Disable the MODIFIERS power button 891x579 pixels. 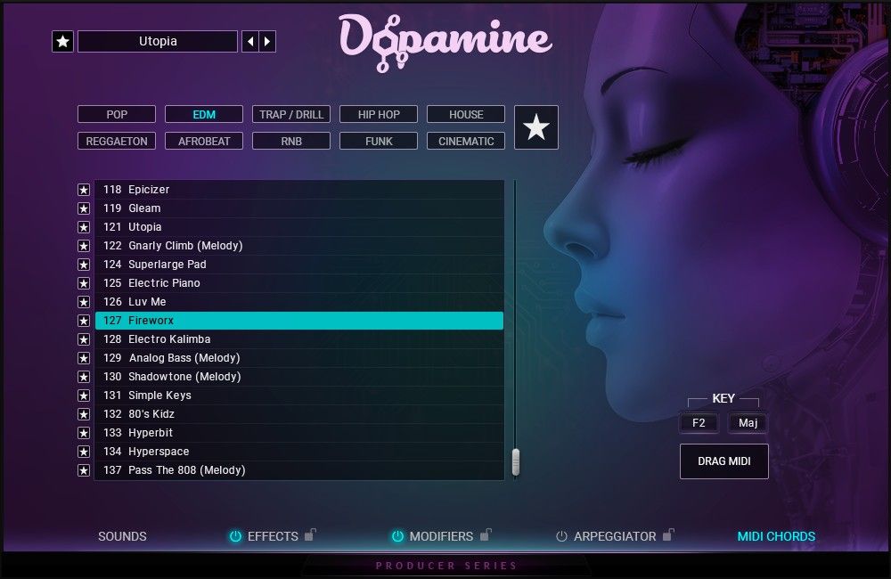[397, 536]
